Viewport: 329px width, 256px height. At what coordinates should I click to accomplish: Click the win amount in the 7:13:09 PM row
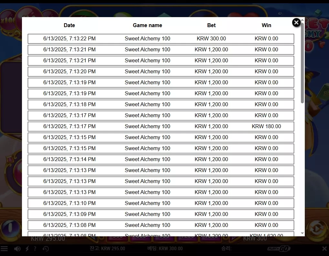[266, 214]
